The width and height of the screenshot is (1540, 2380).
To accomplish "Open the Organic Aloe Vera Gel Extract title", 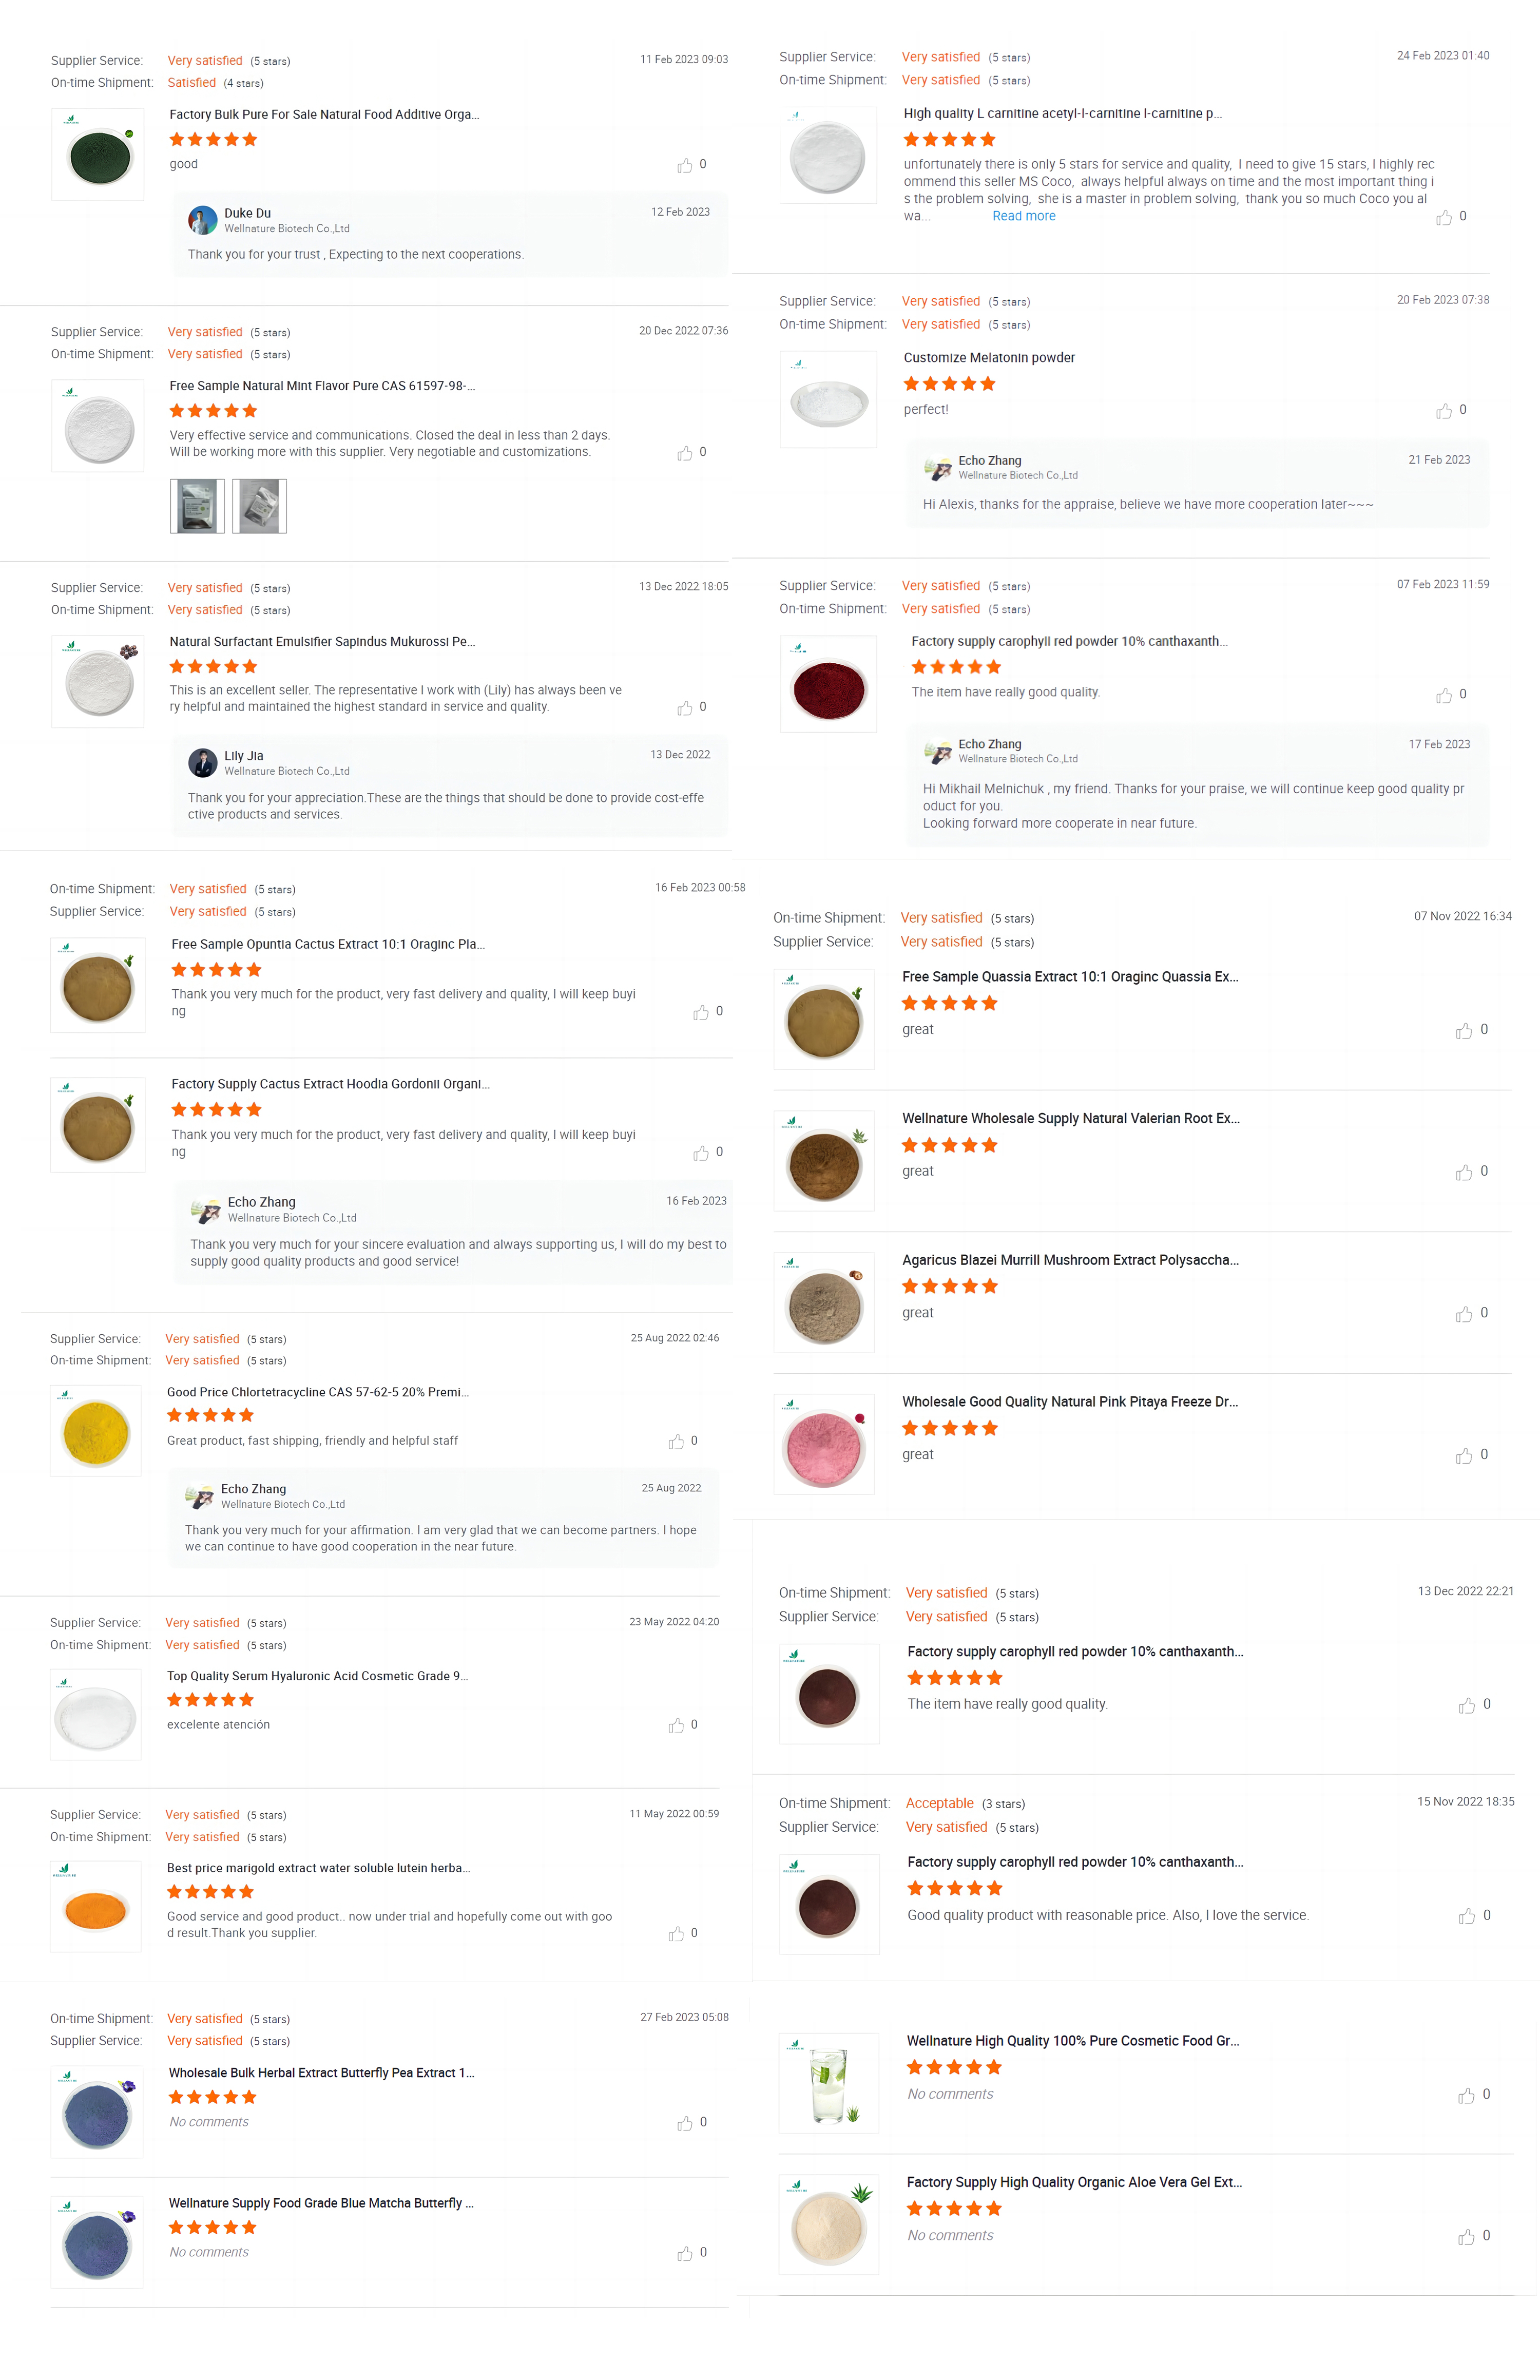I will point(1074,2182).
